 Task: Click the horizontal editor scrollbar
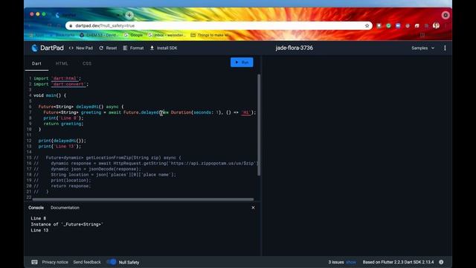pos(143,200)
